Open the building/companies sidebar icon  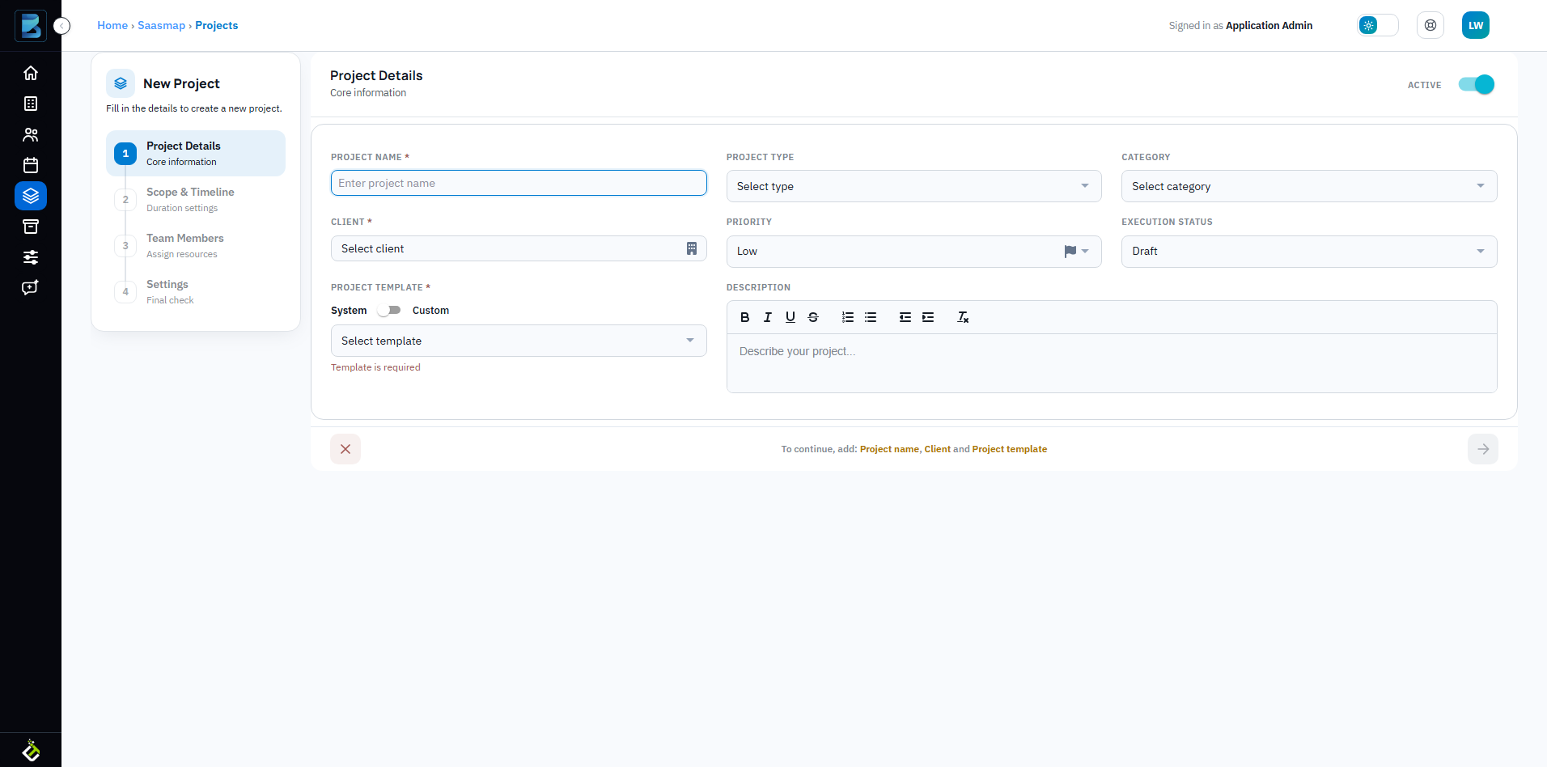coord(31,104)
